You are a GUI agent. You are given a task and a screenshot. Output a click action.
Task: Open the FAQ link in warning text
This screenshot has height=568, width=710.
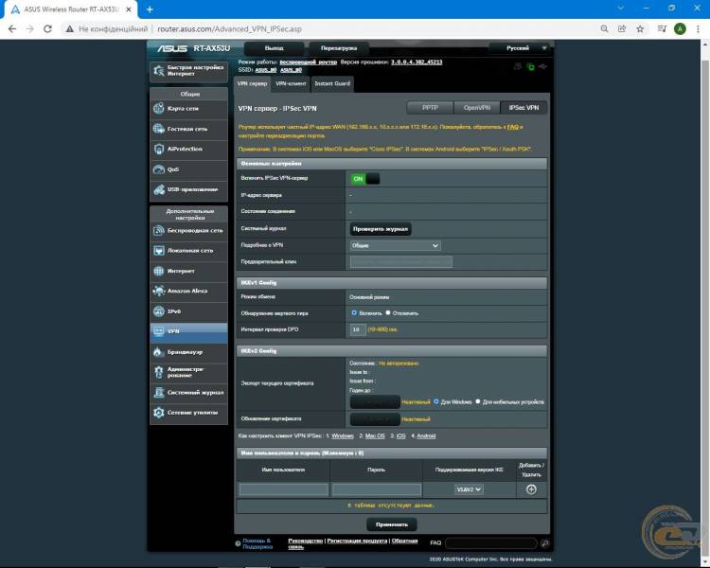click(x=512, y=127)
